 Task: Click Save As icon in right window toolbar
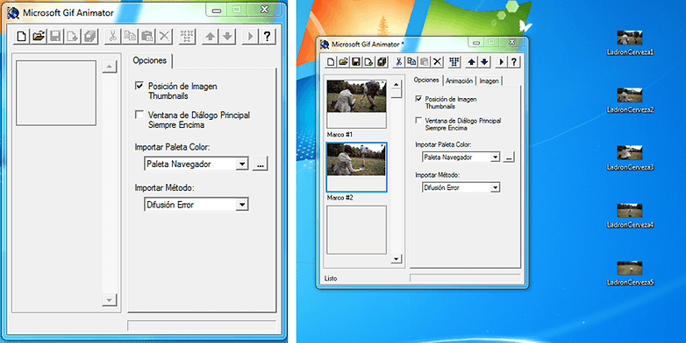(382, 62)
